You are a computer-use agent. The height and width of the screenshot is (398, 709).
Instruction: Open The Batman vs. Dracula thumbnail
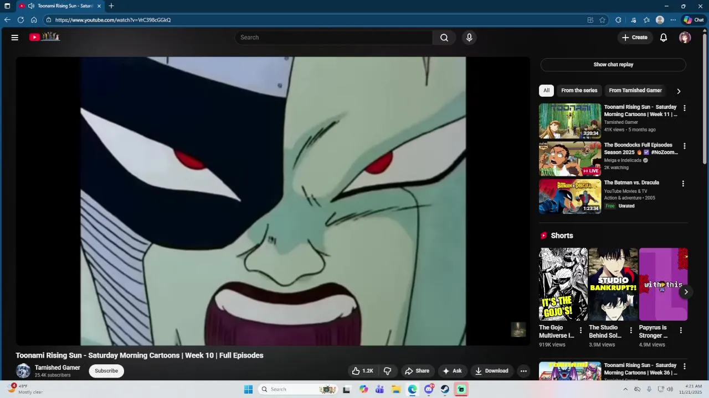click(x=570, y=196)
